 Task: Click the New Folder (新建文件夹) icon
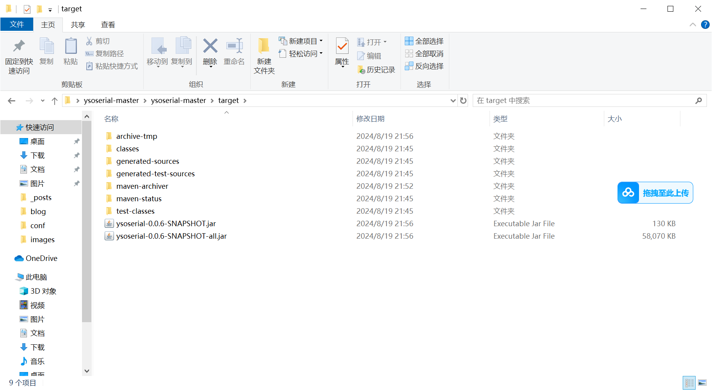(264, 46)
